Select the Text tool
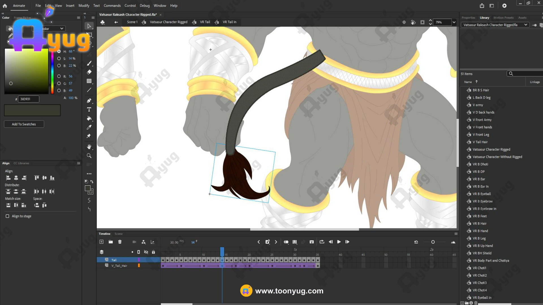Screen dimensions: 543x305 tap(89, 110)
